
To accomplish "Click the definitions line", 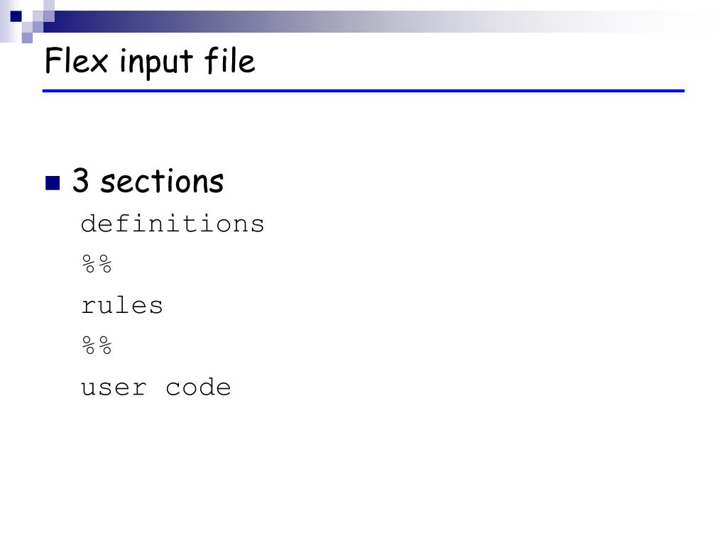I will pos(172,224).
